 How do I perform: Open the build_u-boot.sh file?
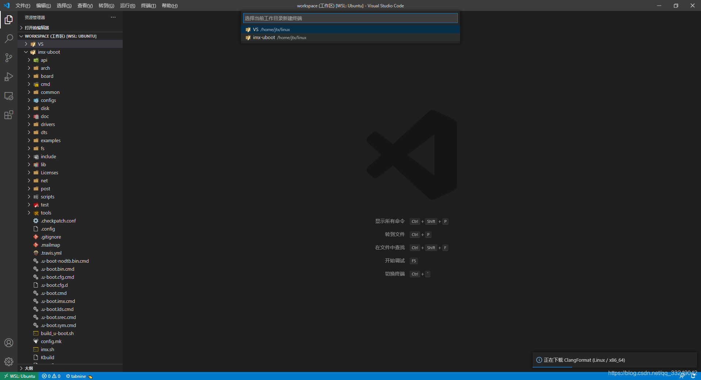(70, 333)
